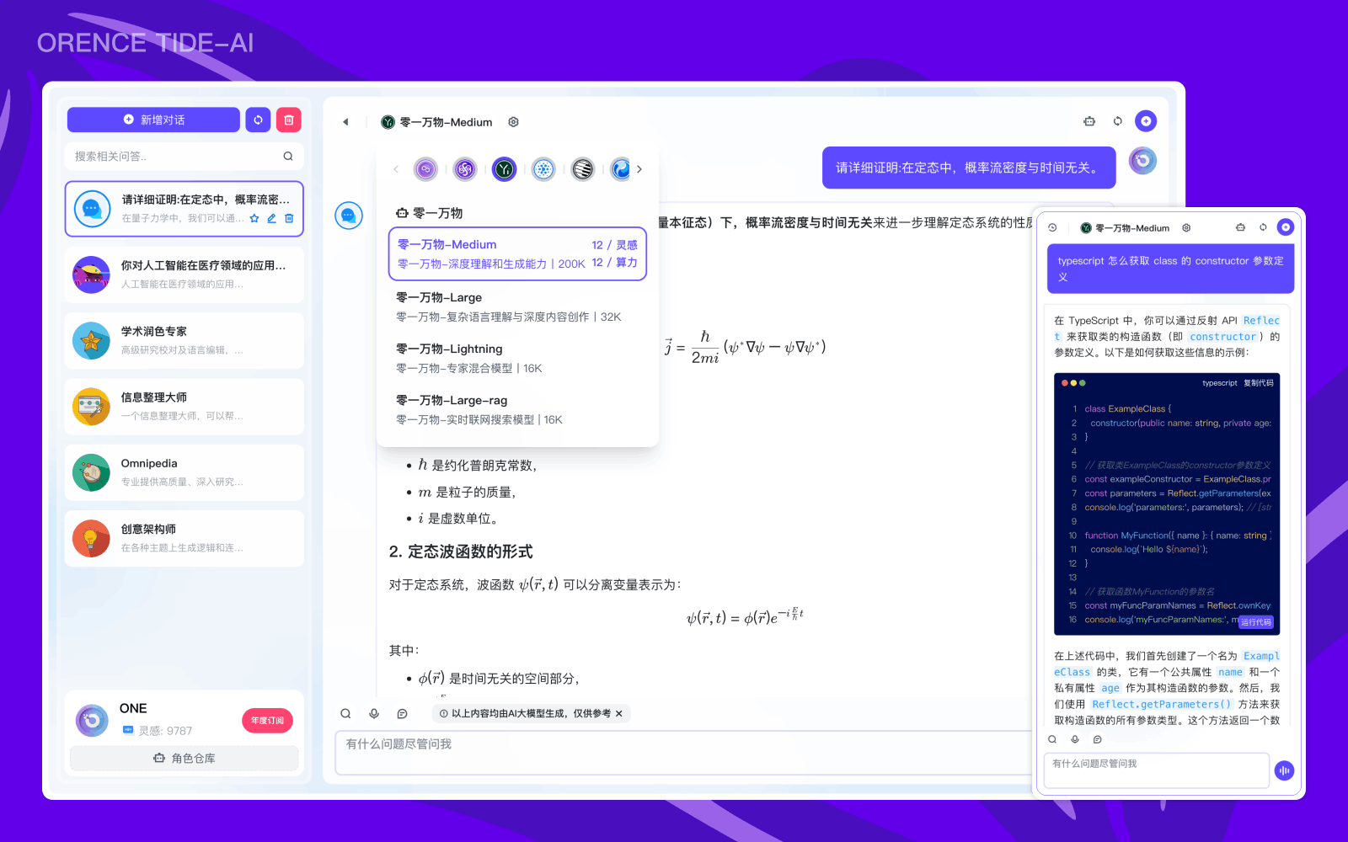Click the purple refresh icon beside 新增对话
Screen dimensions: 1348x842
click(x=258, y=120)
